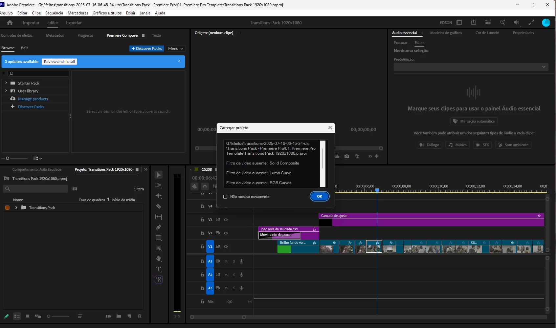Expand the Transitions Pack bin

[16, 208]
